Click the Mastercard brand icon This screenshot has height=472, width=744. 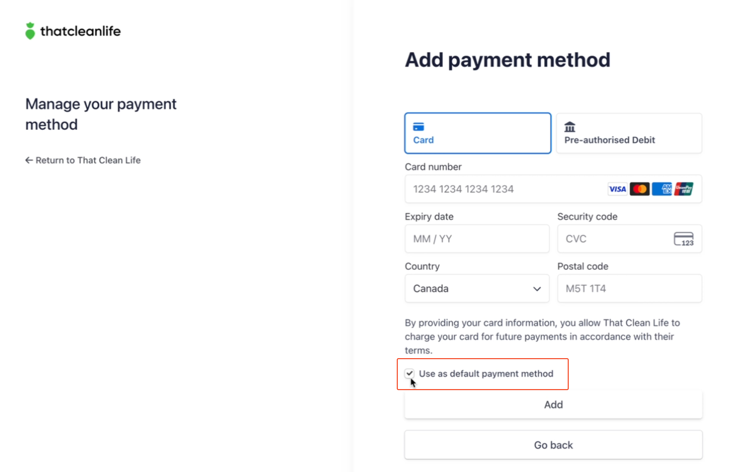(640, 189)
